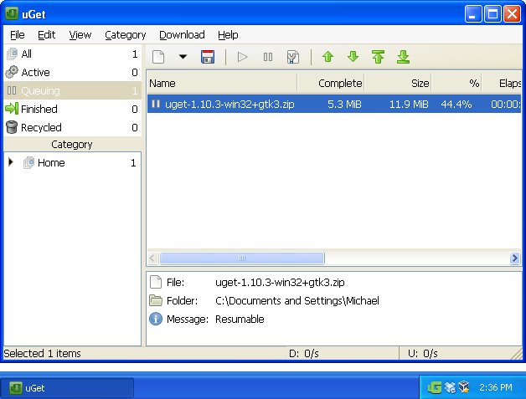Viewport: 526px width, 399px height.
Task: Expand the Home category tree node
Action: tap(11, 162)
